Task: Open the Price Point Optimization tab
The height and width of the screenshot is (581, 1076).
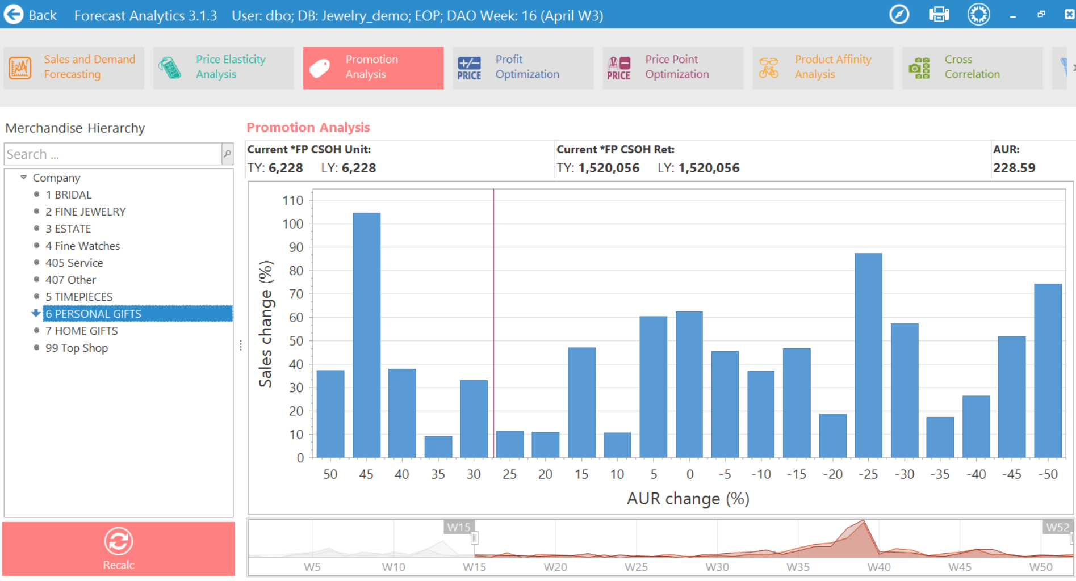Action: coord(672,68)
